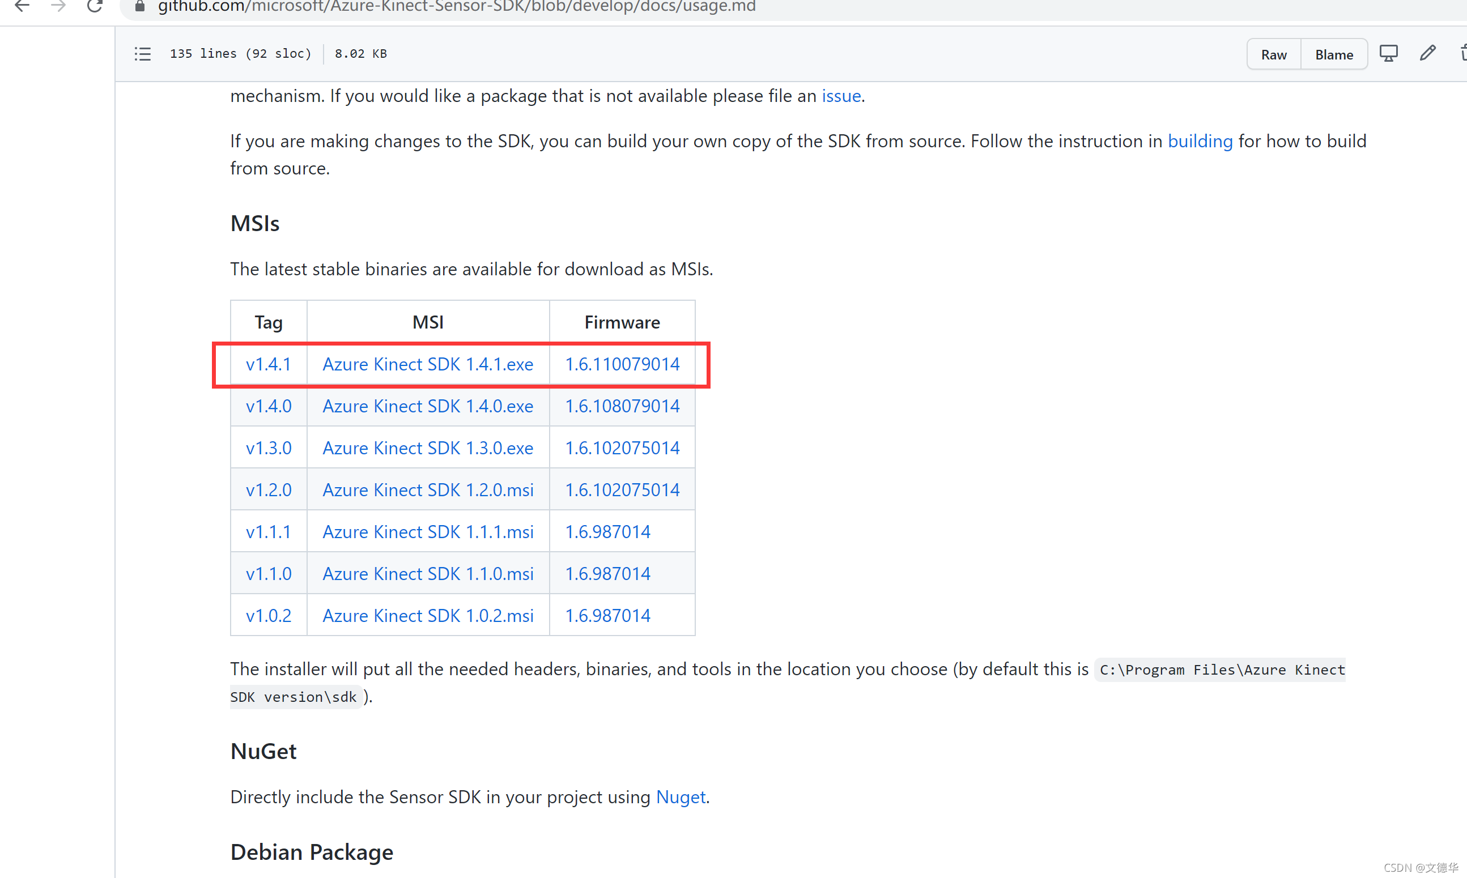Click the padlock site info icon
This screenshot has width=1467, height=878.
[x=141, y=6]
